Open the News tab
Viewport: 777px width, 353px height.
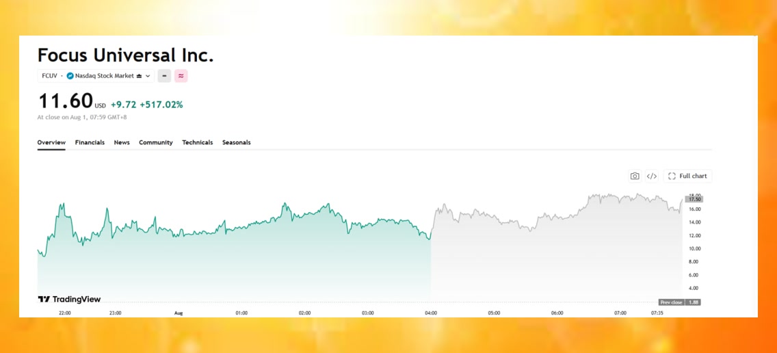click(x=122, y=142)
